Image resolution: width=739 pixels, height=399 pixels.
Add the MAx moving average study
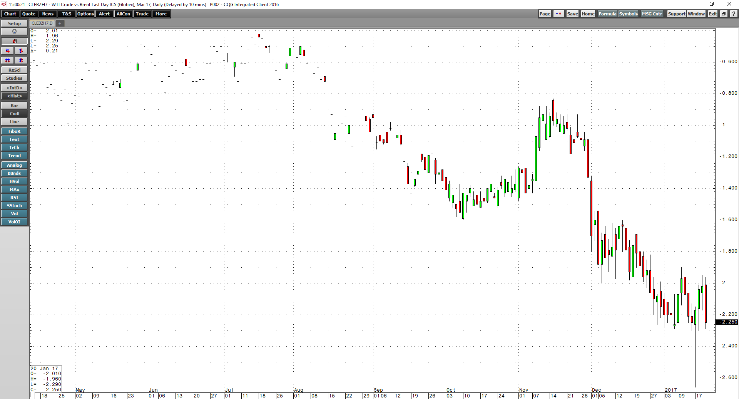coord(14,189)
